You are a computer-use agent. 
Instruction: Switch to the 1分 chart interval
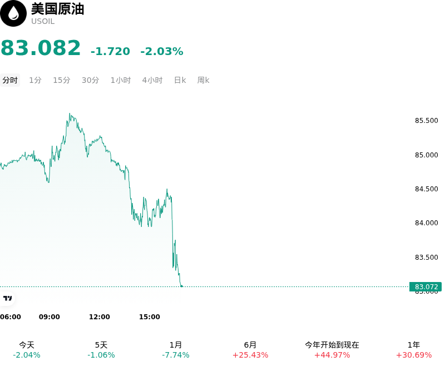[x=35, y=80]
